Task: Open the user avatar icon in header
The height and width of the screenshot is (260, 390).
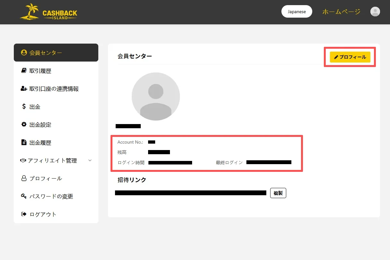Action: [x=375, y=12]
